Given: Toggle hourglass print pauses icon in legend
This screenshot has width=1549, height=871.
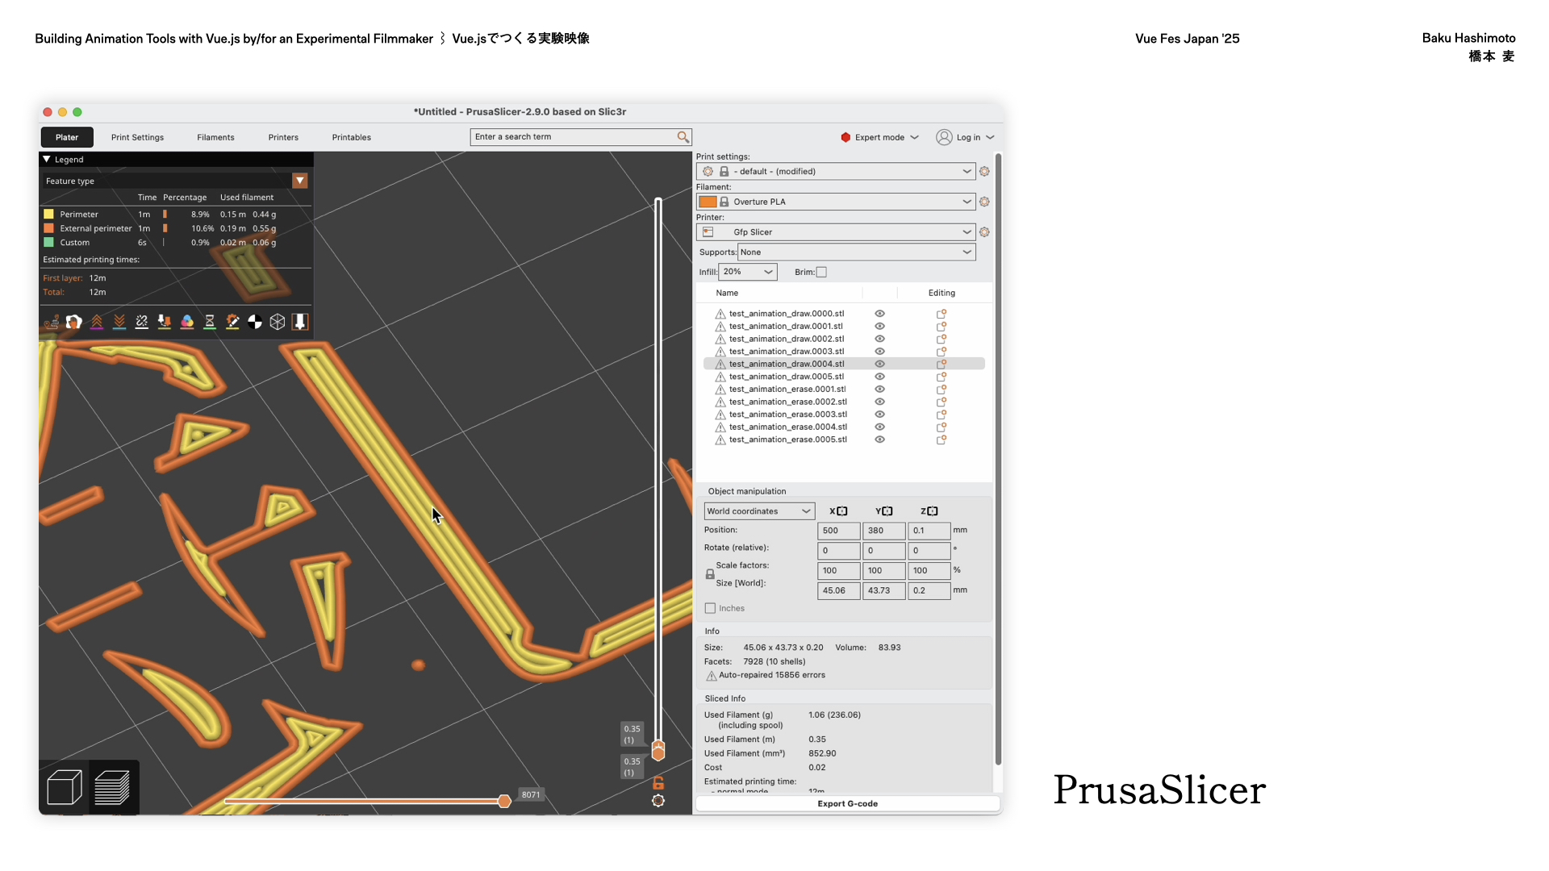Looking at the screenshot, I should pyautogui.click(x=210, y=322).
